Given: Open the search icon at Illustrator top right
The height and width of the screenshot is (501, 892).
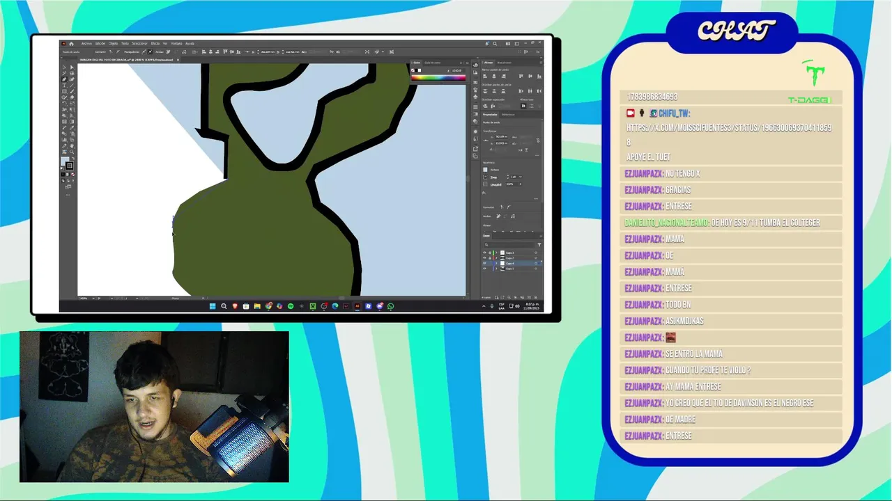Looking at the screenshot, I should [495, 44].
